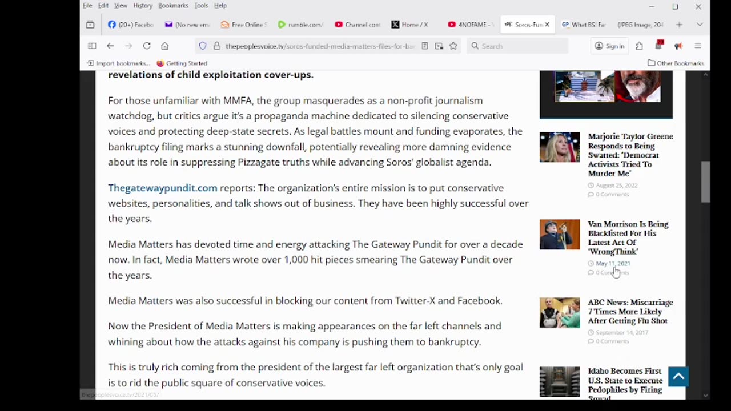
Task: Open the list all tabs dropdown
Action: pos(700,25)
